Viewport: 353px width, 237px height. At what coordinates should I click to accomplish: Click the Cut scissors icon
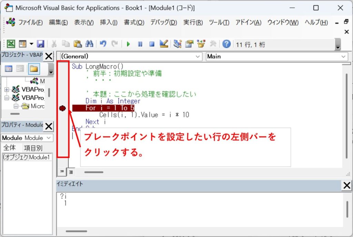[x=54, y=44]
